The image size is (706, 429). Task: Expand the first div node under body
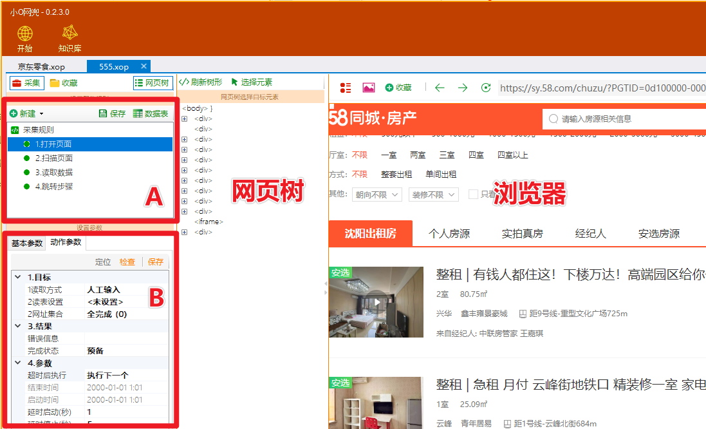[x=184, y=119]
